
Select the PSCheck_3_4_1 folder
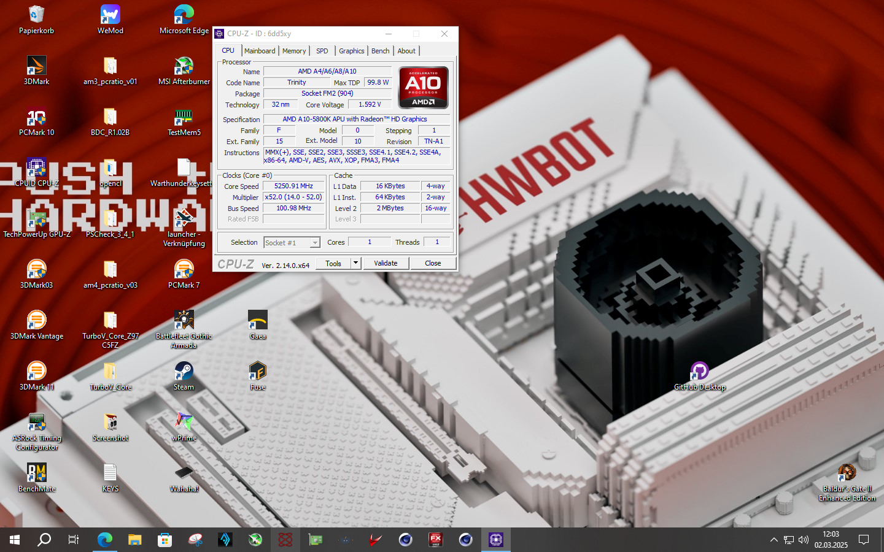pyautogui.click(x=110, y=223)
